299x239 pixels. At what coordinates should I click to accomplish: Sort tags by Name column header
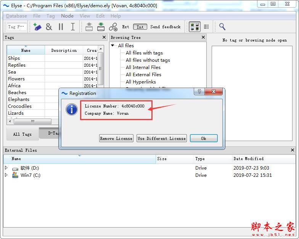26,50
